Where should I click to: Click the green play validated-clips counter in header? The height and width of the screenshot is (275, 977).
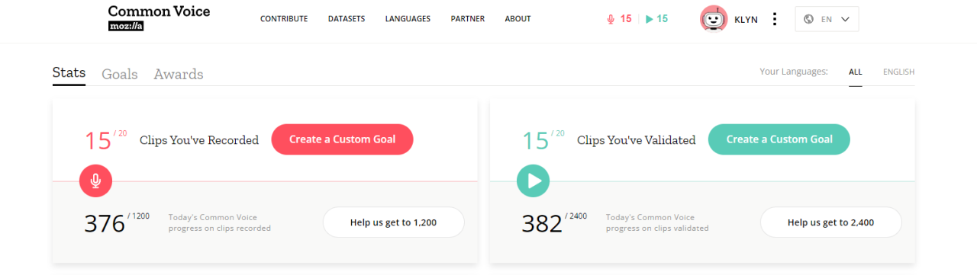click(x=656, y=19)
